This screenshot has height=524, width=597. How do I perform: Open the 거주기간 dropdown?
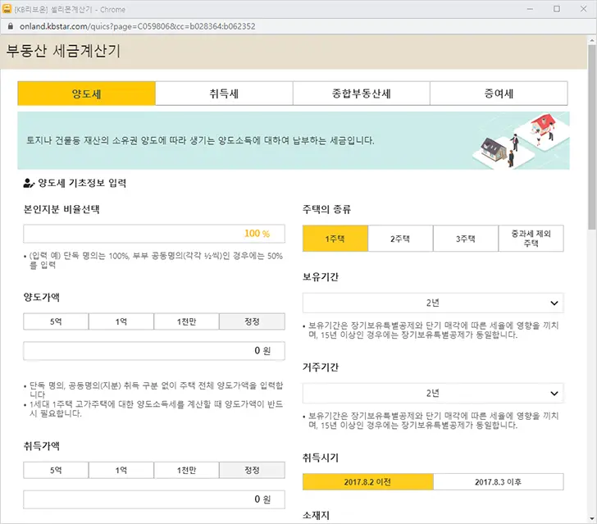tap(433, 393)
